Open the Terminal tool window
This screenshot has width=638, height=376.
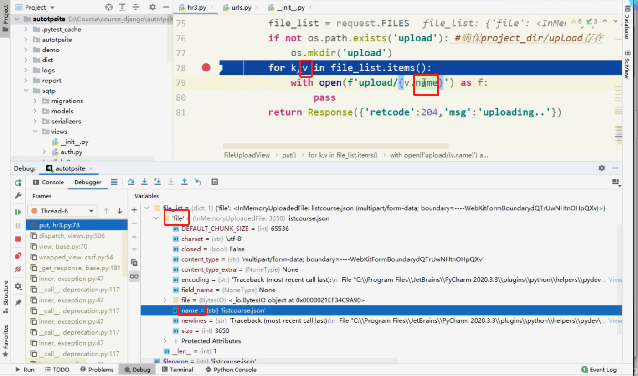pos(177,370)
